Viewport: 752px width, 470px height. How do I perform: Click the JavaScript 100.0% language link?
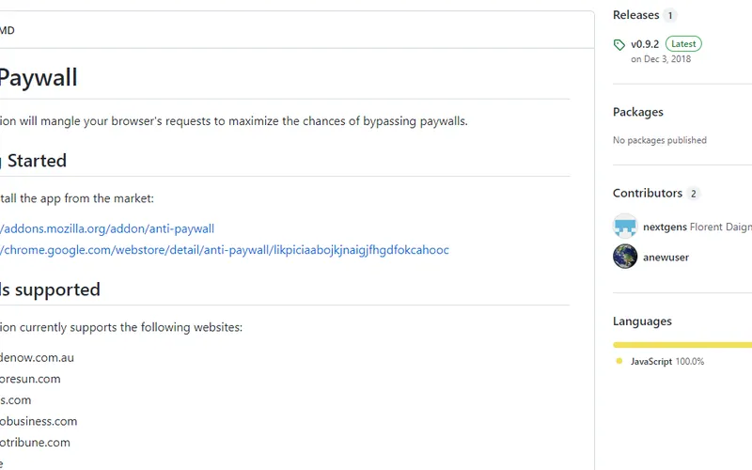(x=667, y=362)
